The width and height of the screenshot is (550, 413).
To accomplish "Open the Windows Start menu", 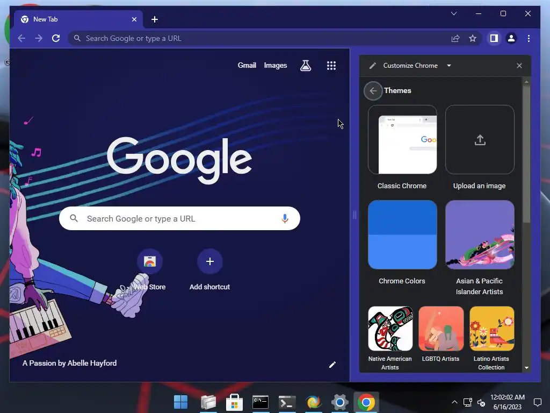I will [181, 402].
